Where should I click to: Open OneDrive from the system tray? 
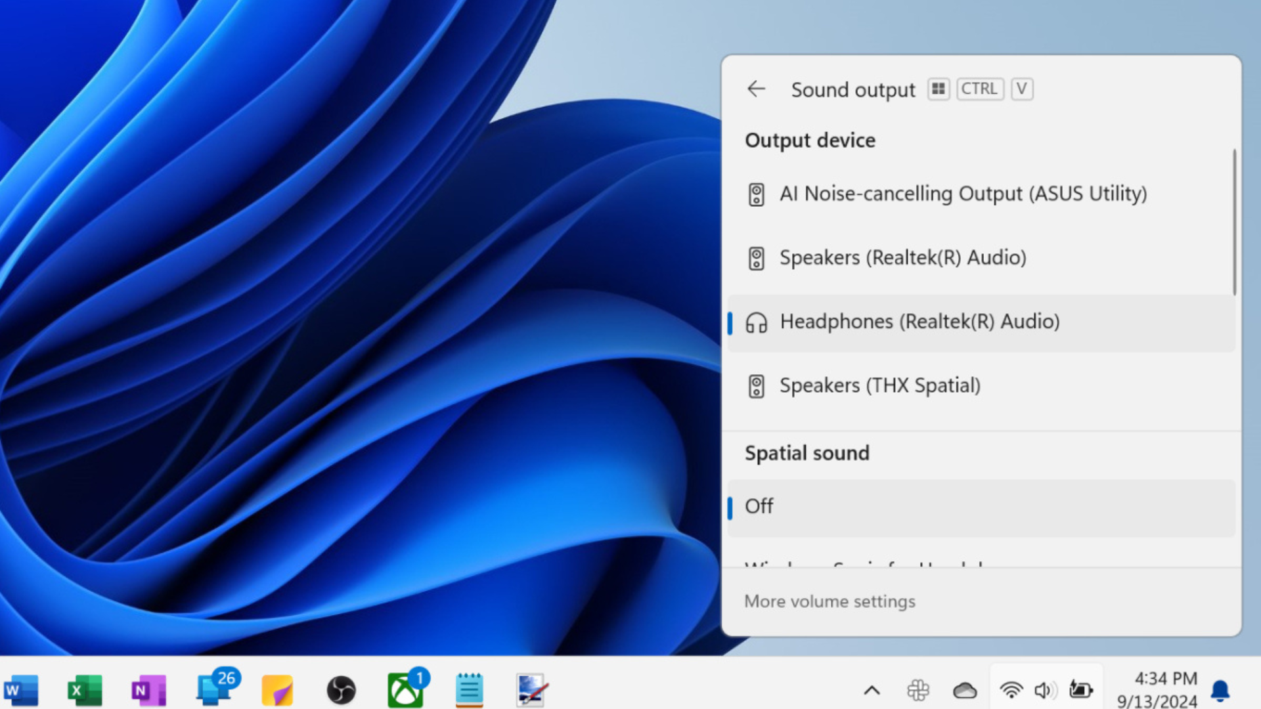click(963, 689)
